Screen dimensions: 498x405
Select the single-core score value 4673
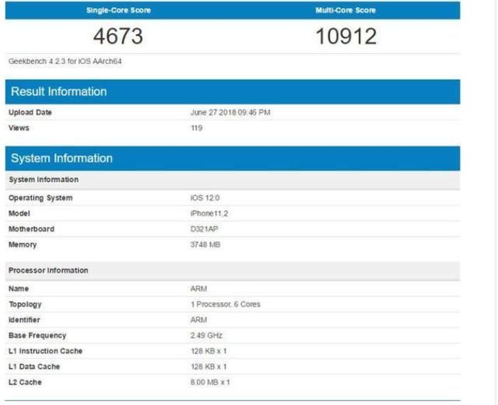click(118, 36)
